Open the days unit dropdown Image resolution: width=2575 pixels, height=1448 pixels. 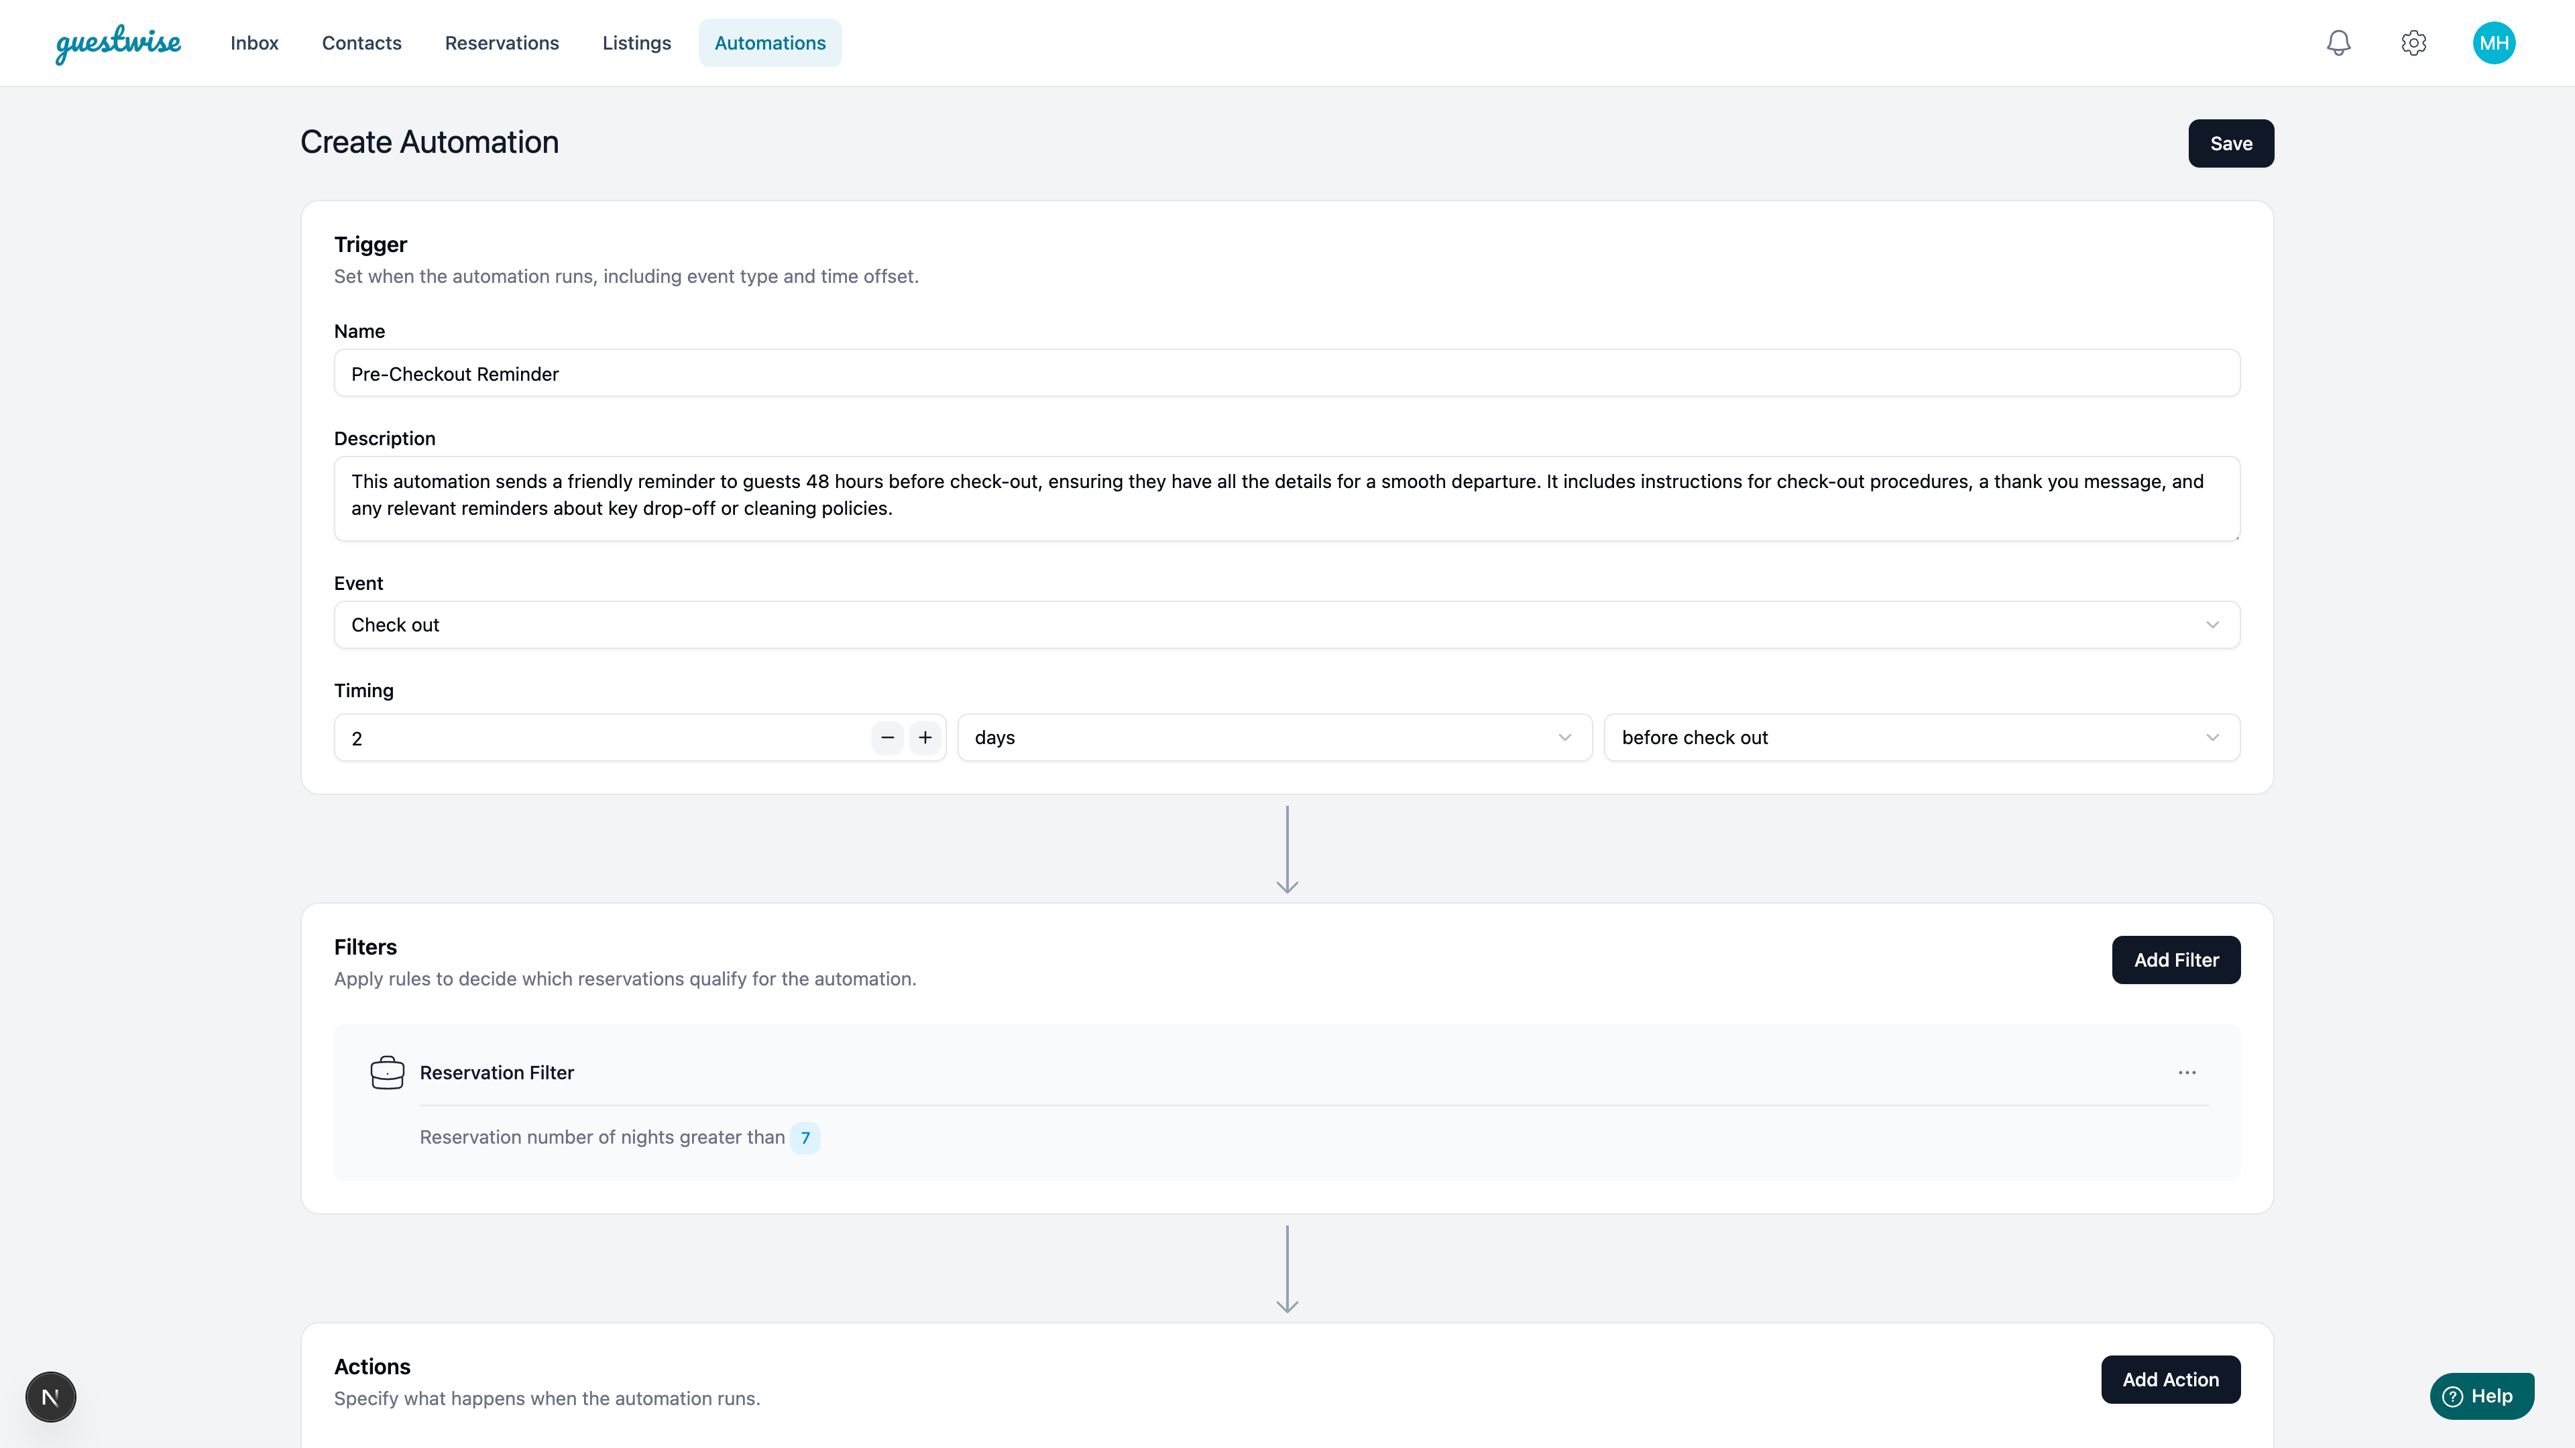click(x=1273, y=737)
